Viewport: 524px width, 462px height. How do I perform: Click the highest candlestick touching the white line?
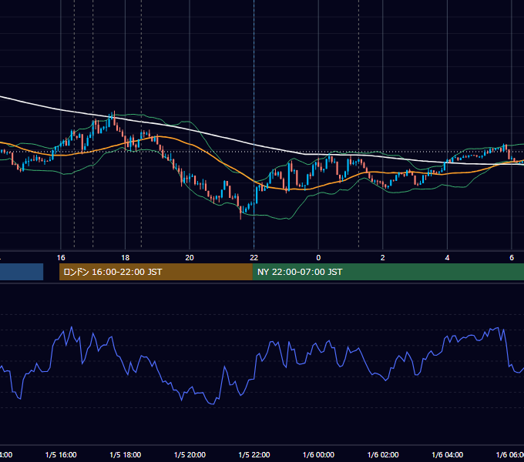click(x=114, y=118)
